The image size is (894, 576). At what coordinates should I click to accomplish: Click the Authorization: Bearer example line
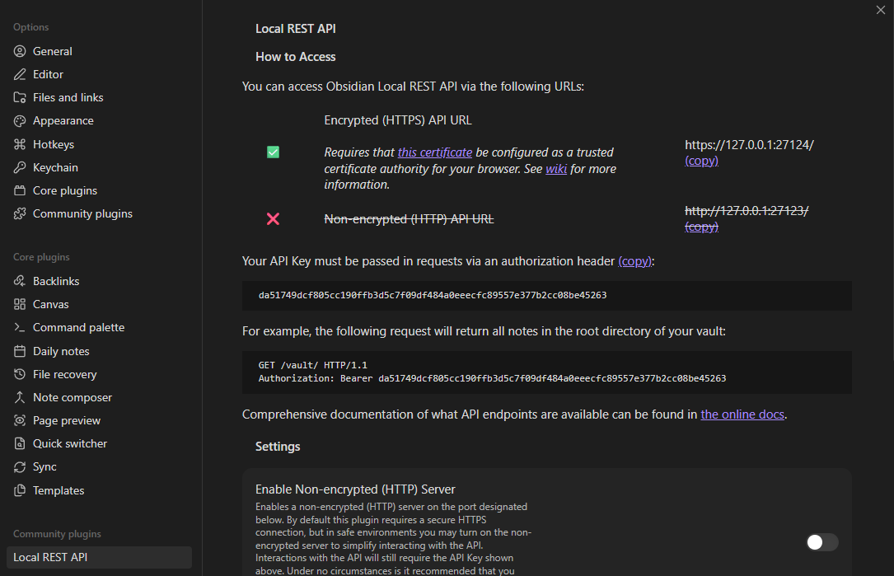click(x=492, y=379)
